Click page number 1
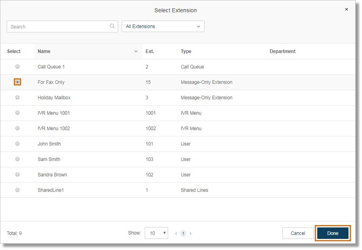The image size is (362, 250). (x=183, y=233)
